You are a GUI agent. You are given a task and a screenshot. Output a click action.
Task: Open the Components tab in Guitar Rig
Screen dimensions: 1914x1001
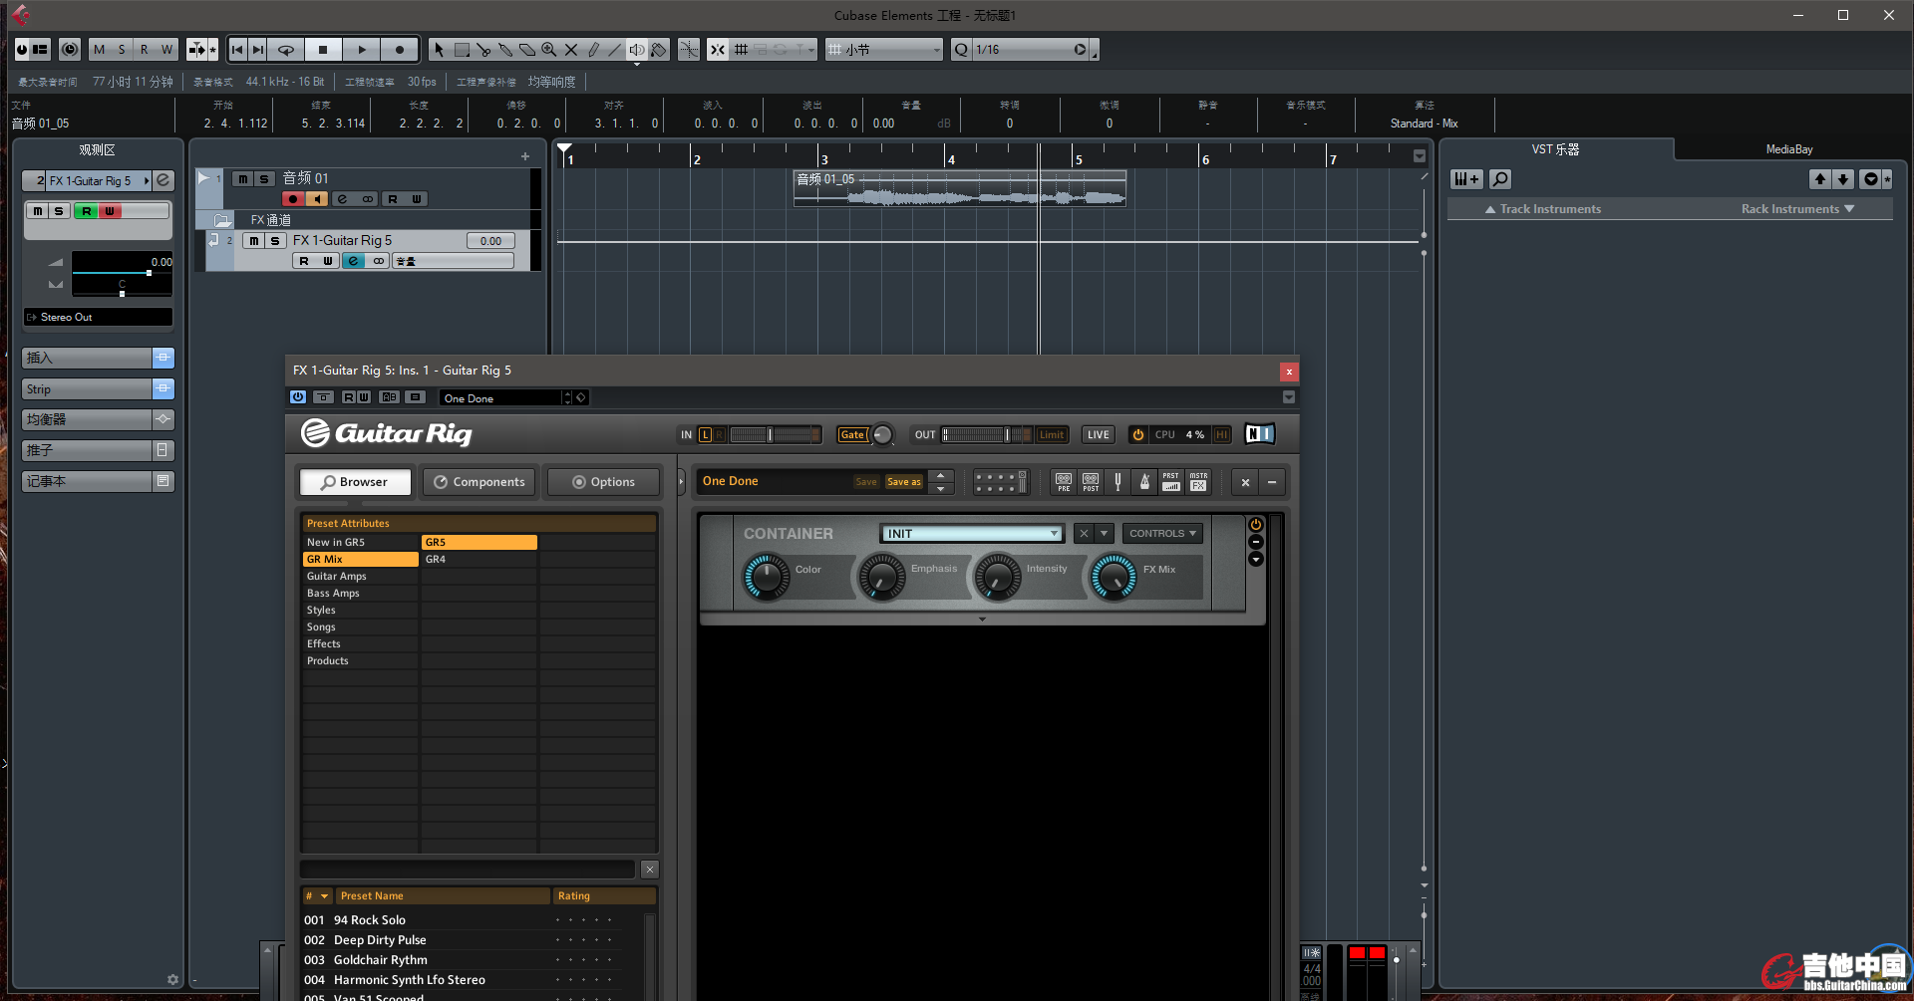pos(478,482)
